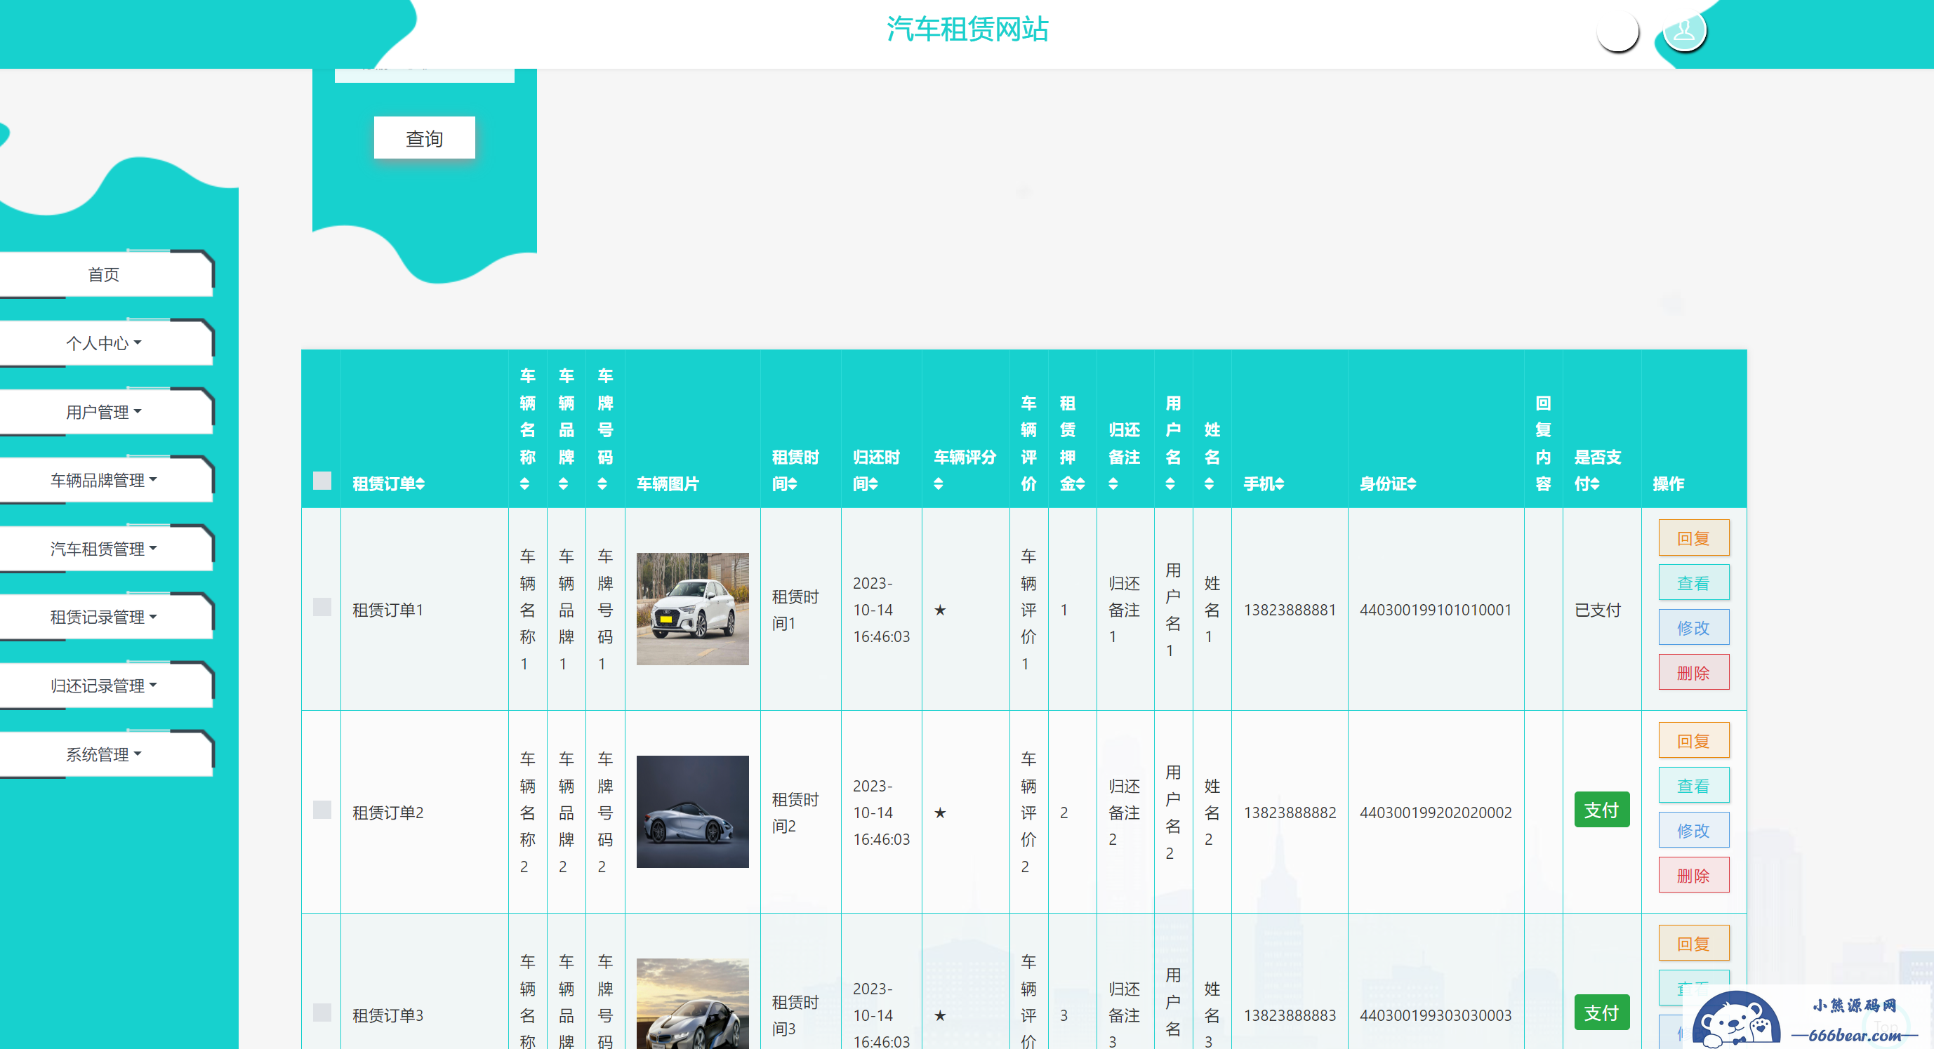
Task: Click the white circle icon in header
Action: [1618, 31]
